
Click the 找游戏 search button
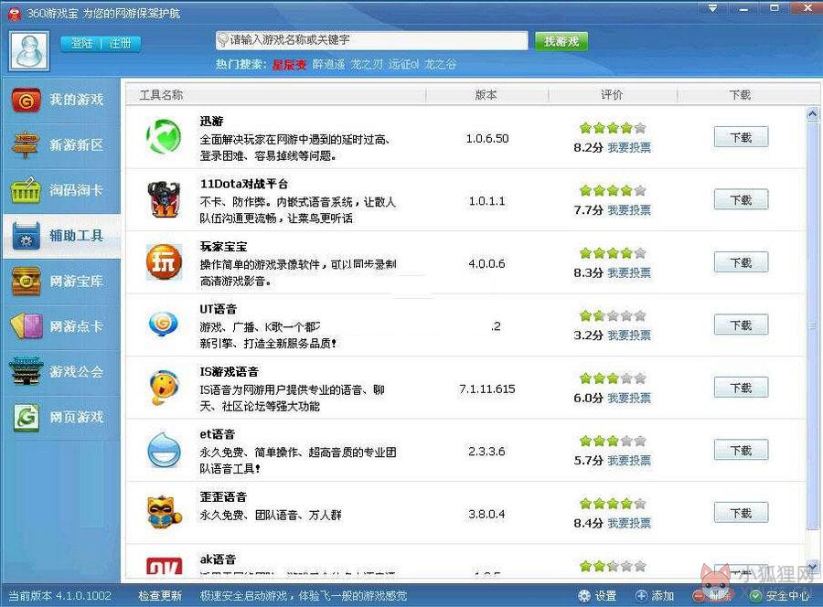[561, 41]
